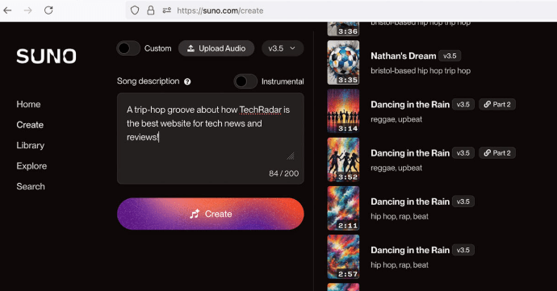
Task: Open Search in the sidebar
Action: point(31,187)
